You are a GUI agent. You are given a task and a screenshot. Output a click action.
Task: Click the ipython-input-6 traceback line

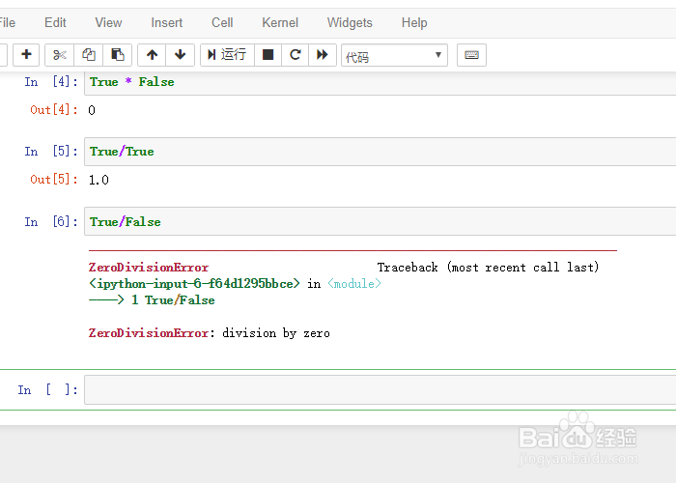pos(235,284)
